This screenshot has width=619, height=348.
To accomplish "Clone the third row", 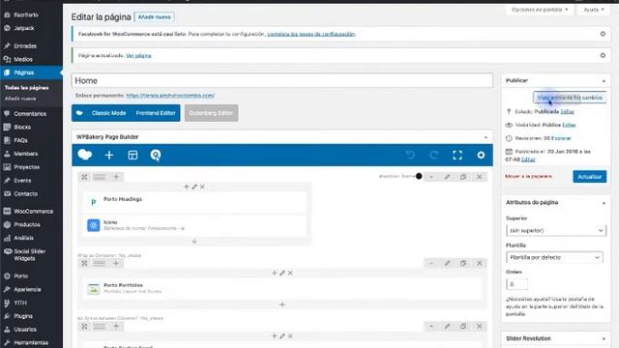I will click(x=463, y=327).
